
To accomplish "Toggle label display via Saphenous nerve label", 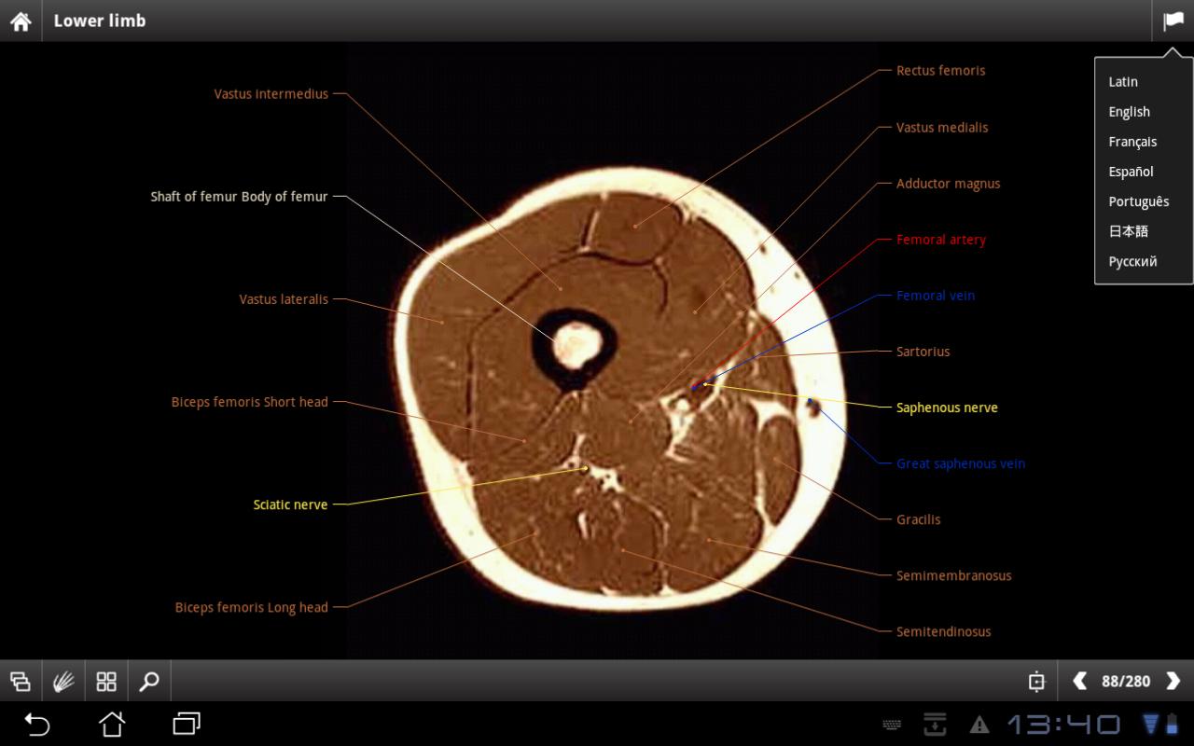I will [x=947, y=408].
